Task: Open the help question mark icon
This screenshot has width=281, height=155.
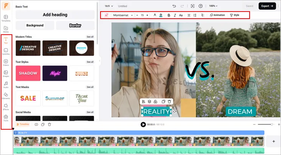Action: (x=201, y=6)
